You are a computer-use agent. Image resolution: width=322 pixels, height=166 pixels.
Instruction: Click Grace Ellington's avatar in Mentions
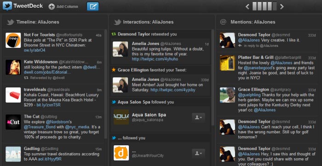click(227, 95)
